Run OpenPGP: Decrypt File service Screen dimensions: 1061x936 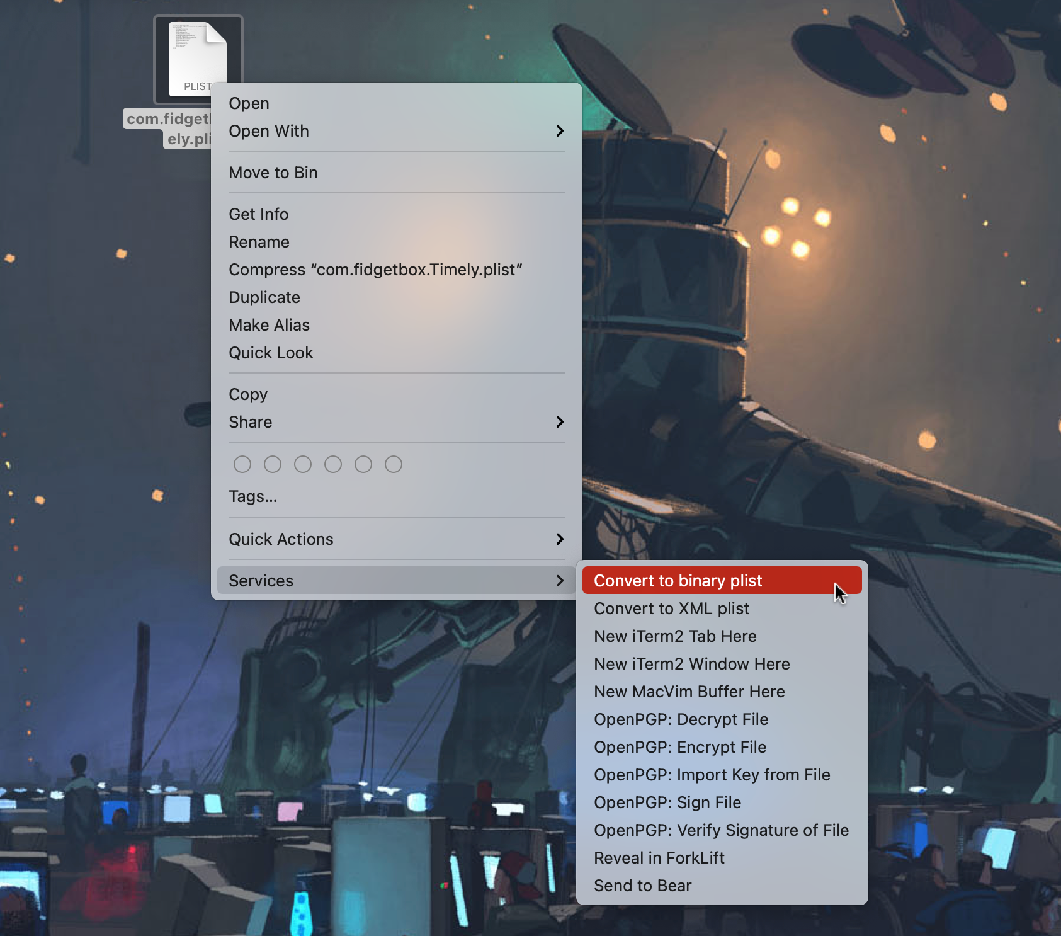coord(681,719)
